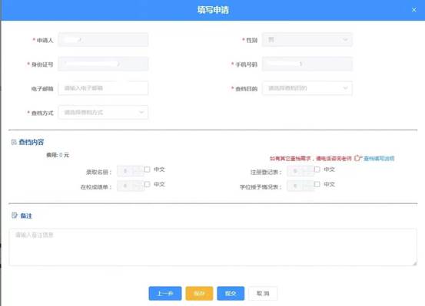Viewport: 425px width, 306px height.
Task: Click the 取消 button
Action: [x=263, y=293]
